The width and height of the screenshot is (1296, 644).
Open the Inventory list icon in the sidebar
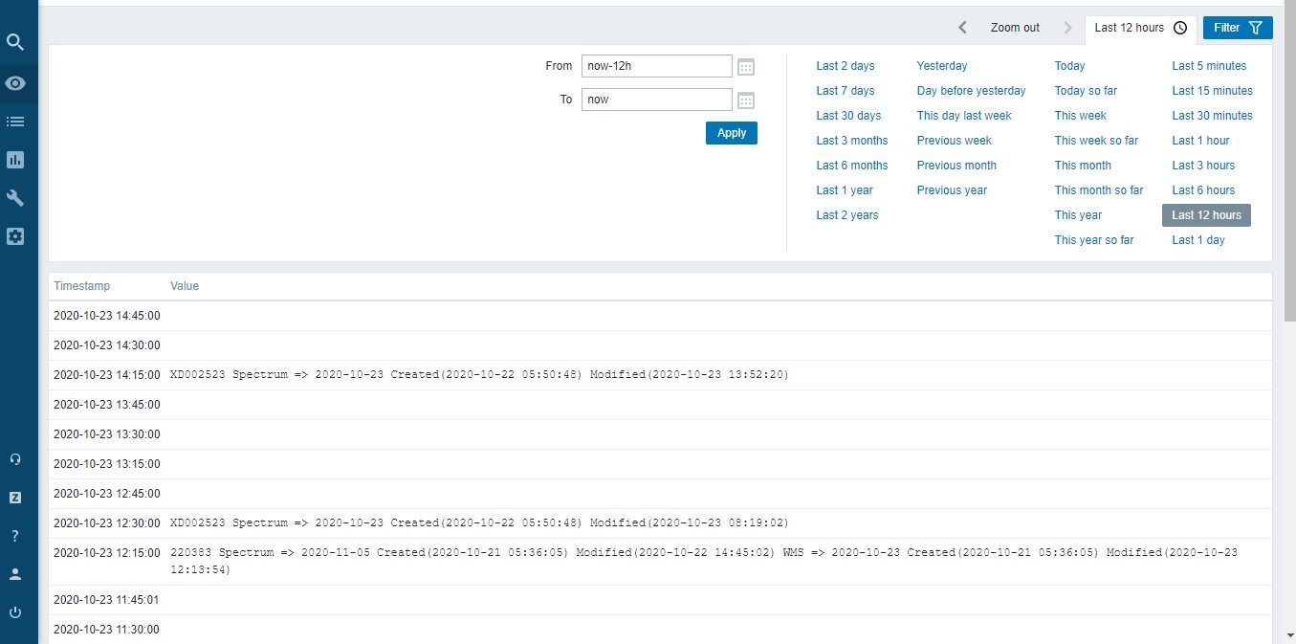[15, 122]
